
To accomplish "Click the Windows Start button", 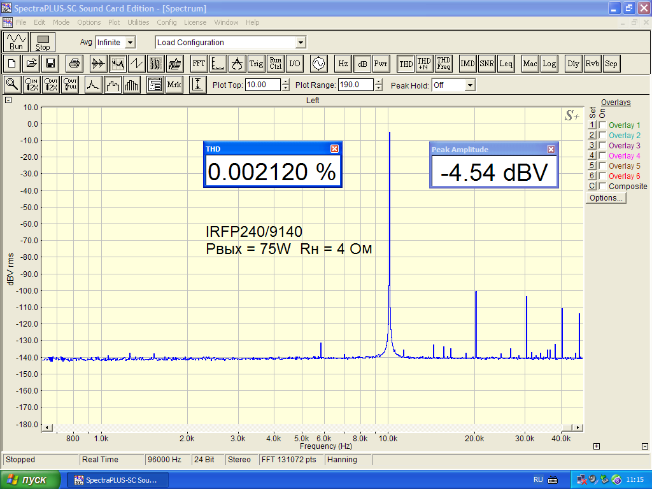I will 30,480.
